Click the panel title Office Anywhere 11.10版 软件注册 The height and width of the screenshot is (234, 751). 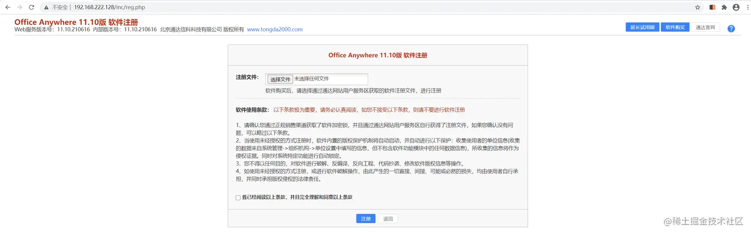[377, 55]
